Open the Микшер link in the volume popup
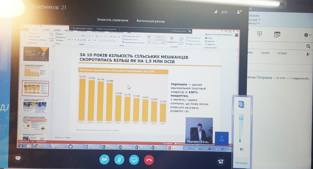Screen dimensions: 313x169 point(241,163)
